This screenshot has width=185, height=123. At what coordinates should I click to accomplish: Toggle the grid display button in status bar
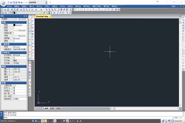point(36,121)
